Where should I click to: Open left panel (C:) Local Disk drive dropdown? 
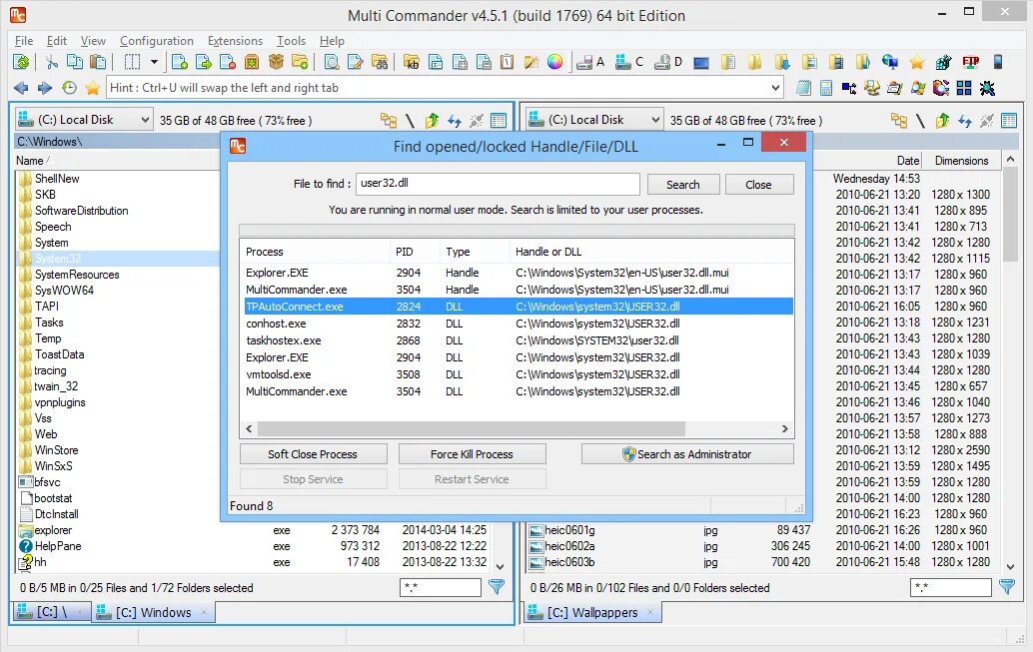click(84, 119)
